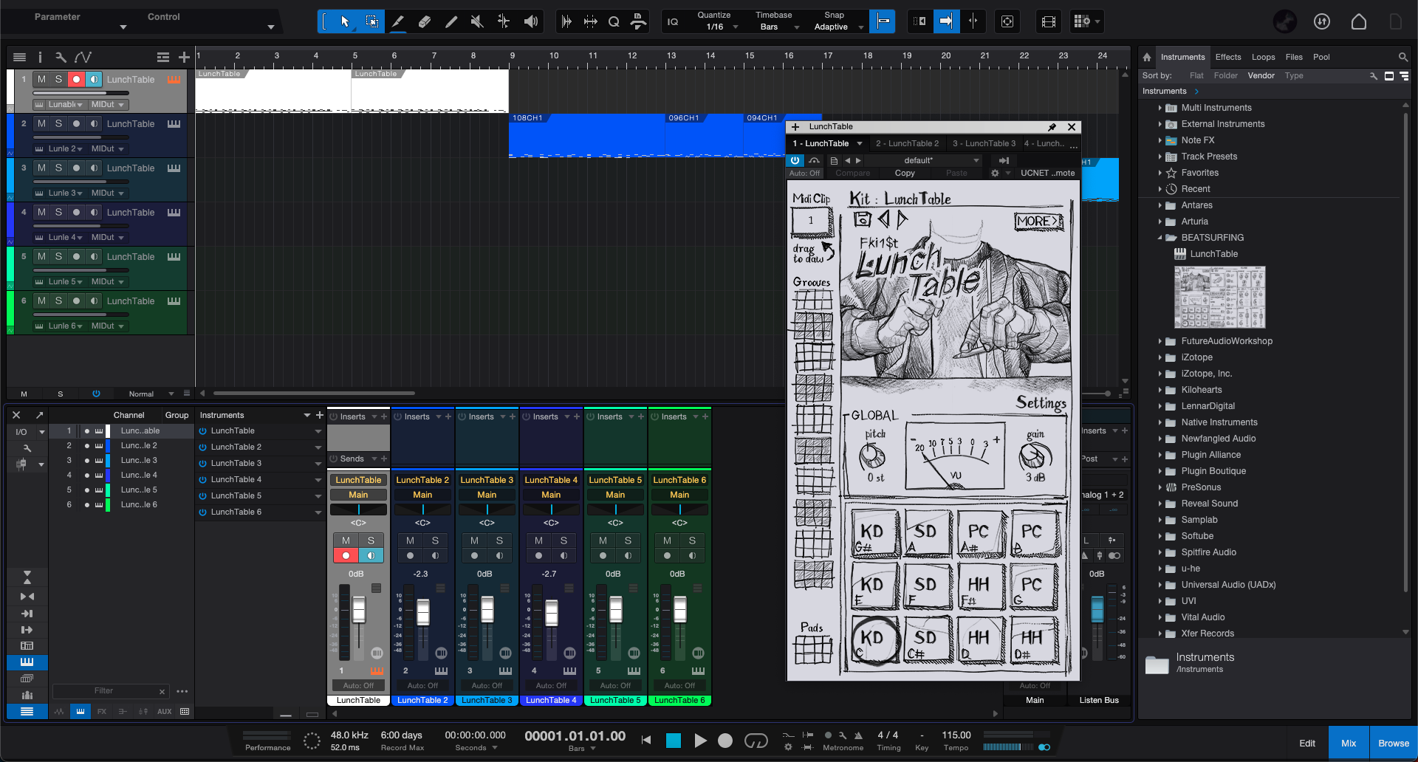The image size is (1418, 762).
Task: Open the default* preset dropdown
Action: pyautogui.click(x=923, y=160)
